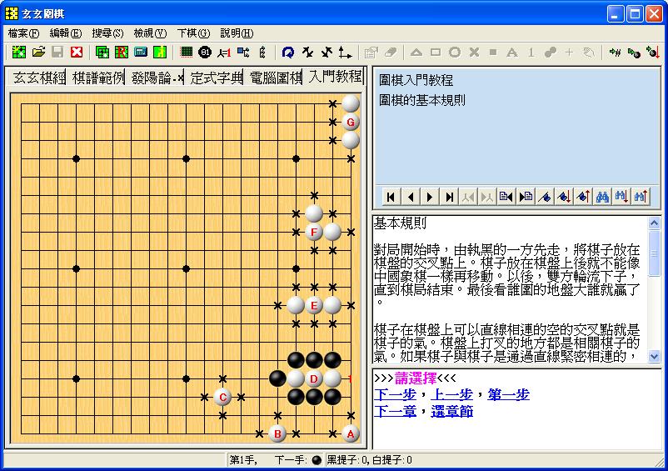Click the coordinate axes toolbar icon

(x=345, y=52)
